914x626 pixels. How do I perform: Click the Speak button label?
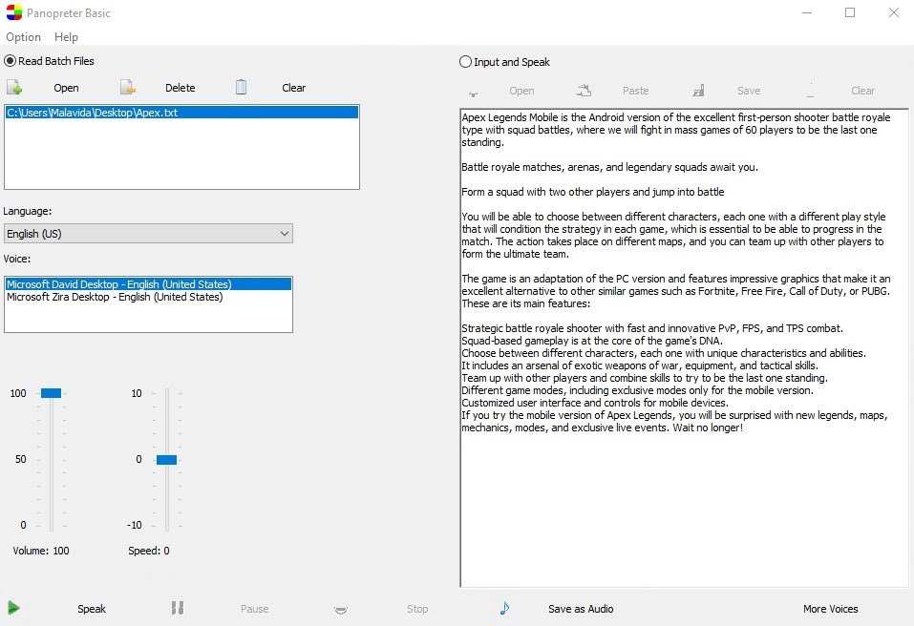(92, 609)
